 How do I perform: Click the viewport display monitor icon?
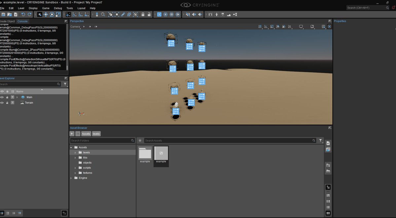coord(301,26)
